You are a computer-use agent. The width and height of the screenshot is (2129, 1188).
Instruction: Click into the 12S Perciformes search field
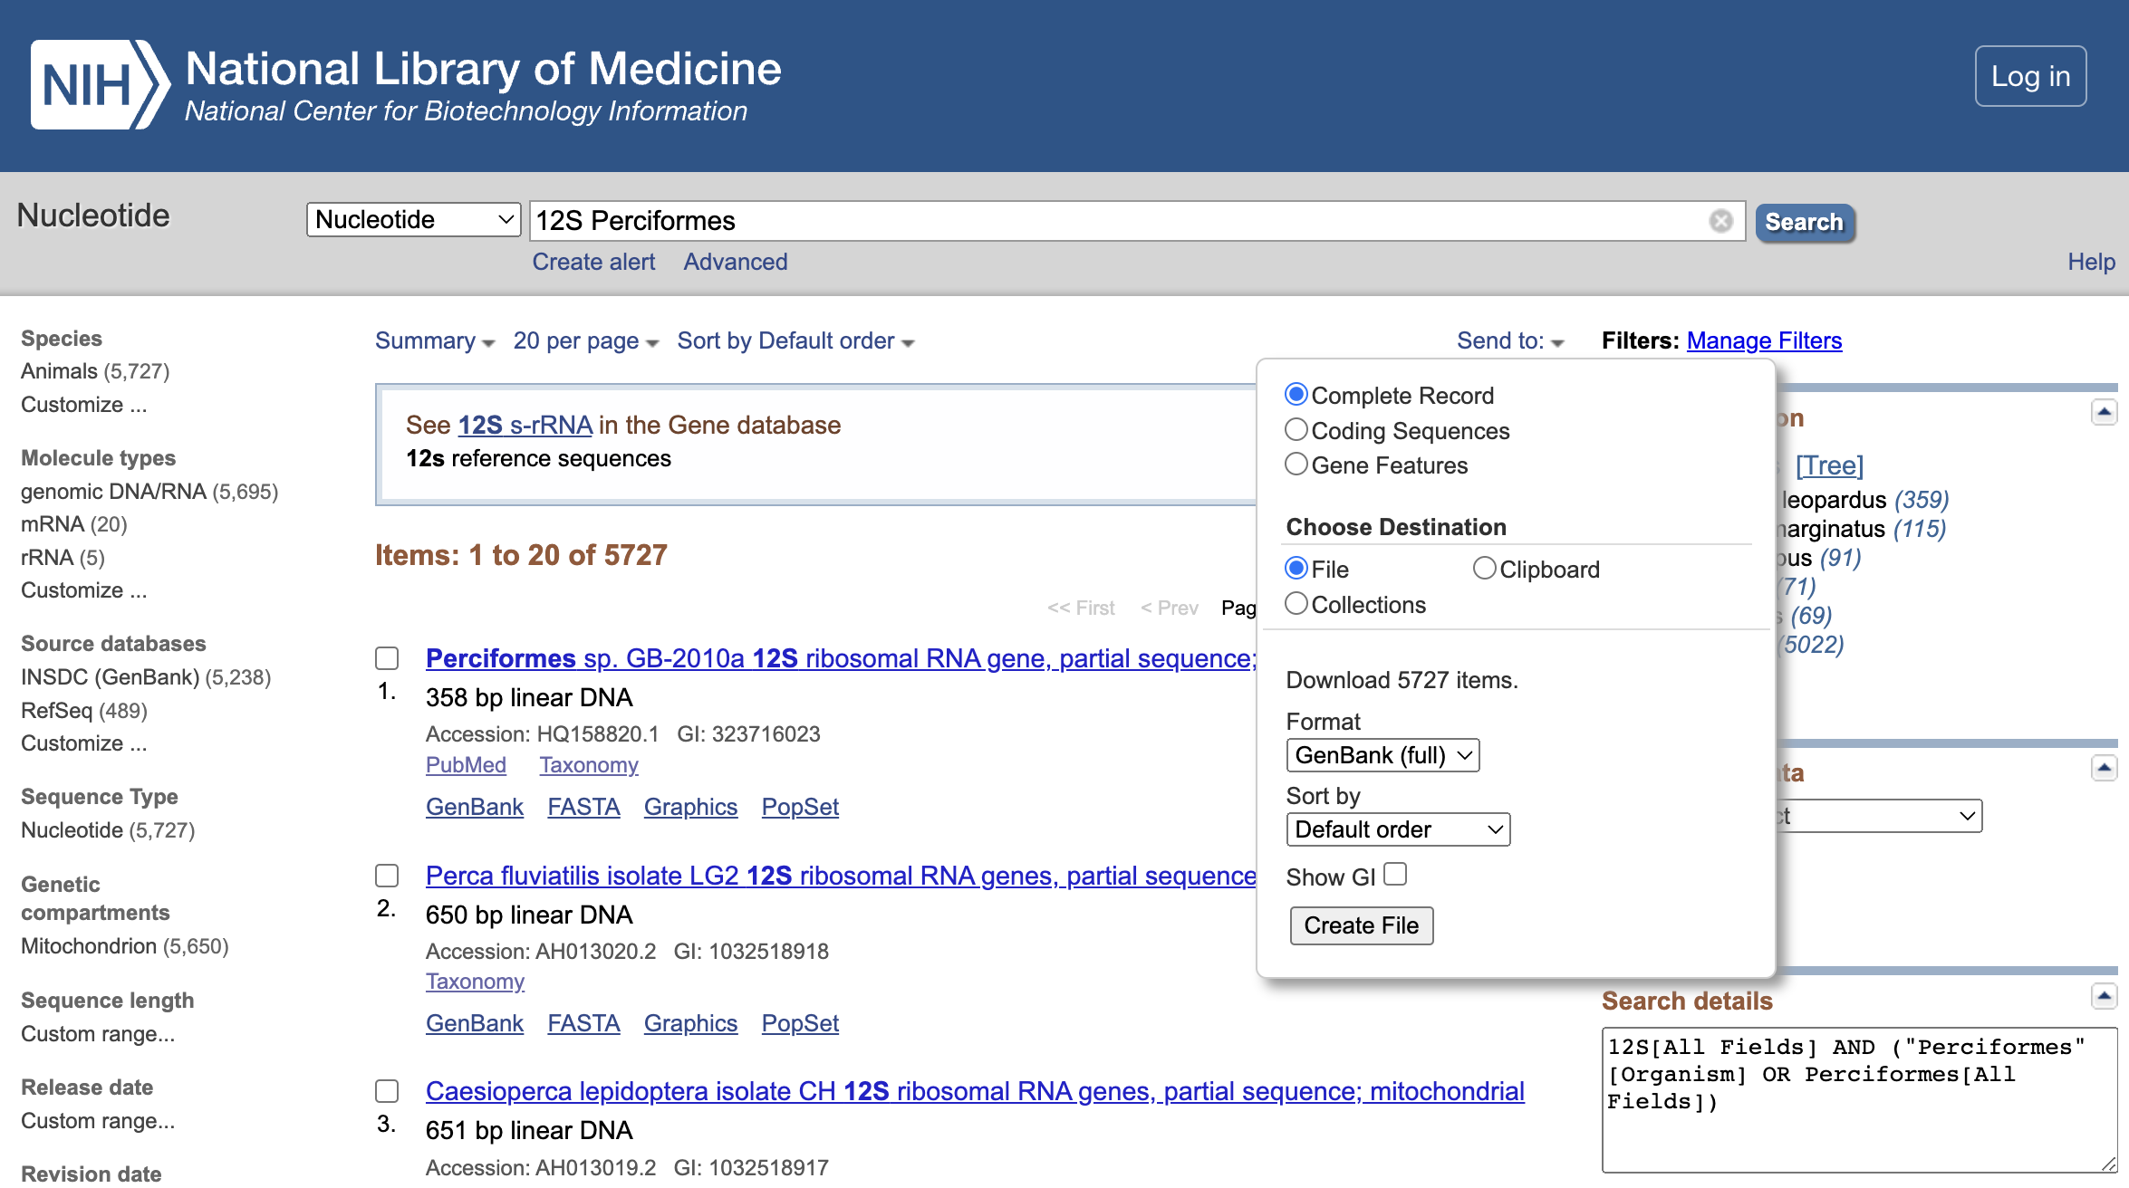1114,221
